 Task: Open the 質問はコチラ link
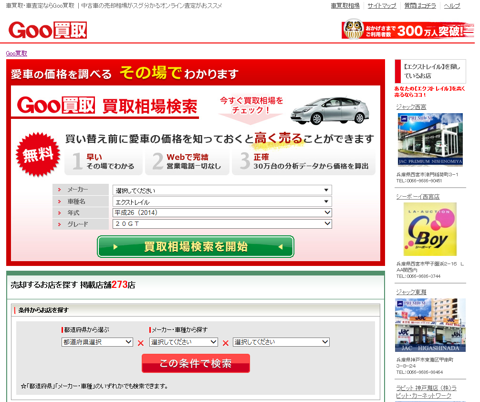coord(420,6)
